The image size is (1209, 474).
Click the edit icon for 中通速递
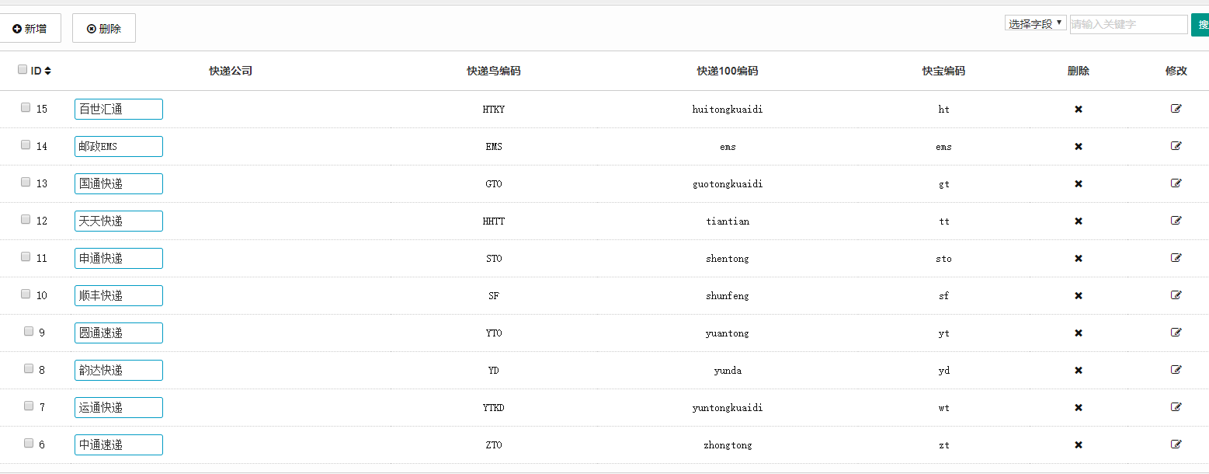click(x=1176, y=444)
